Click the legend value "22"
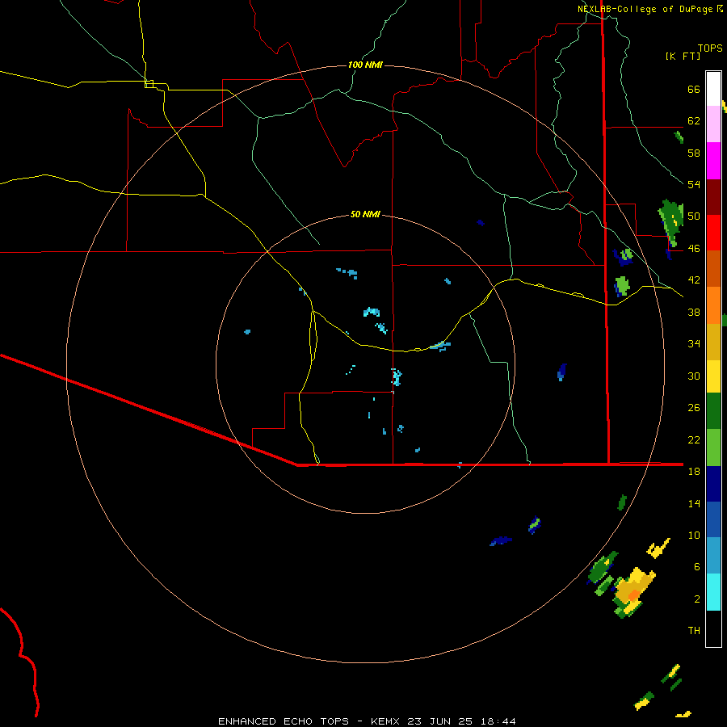This screenshot has height=727, width=727. (x=694, y=439)
